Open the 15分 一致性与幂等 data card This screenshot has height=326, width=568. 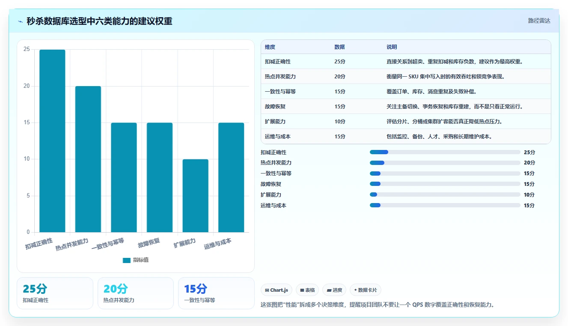click(x=216, y=293)
